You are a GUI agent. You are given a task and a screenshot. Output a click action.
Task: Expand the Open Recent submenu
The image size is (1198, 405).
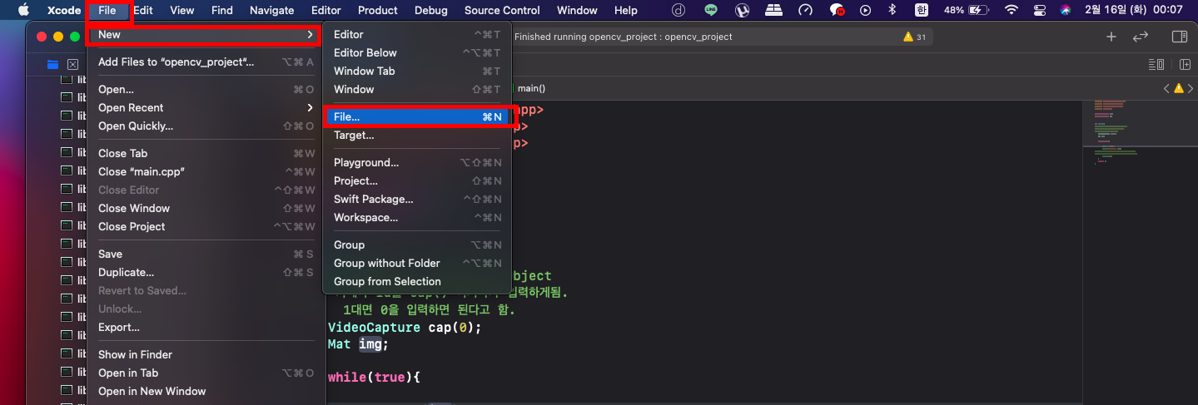(x=205, y=107)
